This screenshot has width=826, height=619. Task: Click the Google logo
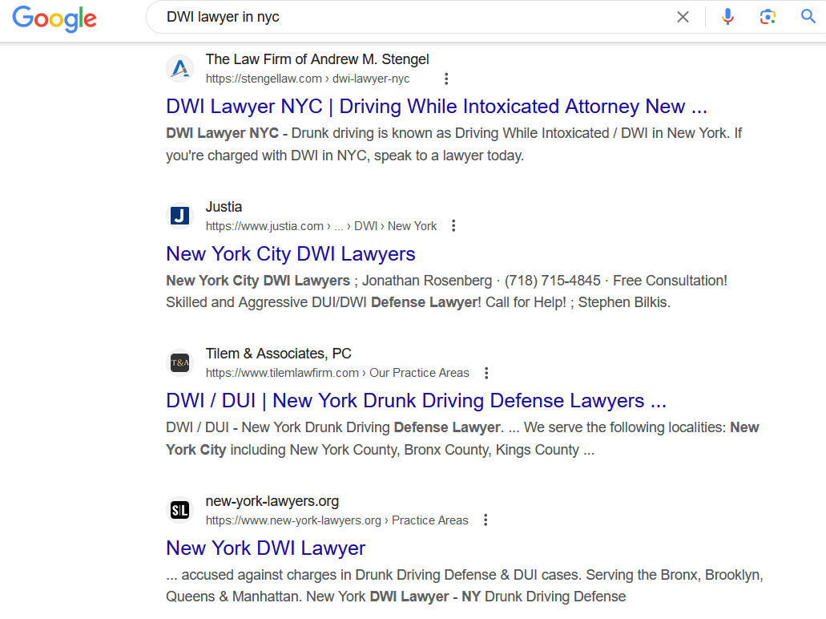tap(54, 18)
